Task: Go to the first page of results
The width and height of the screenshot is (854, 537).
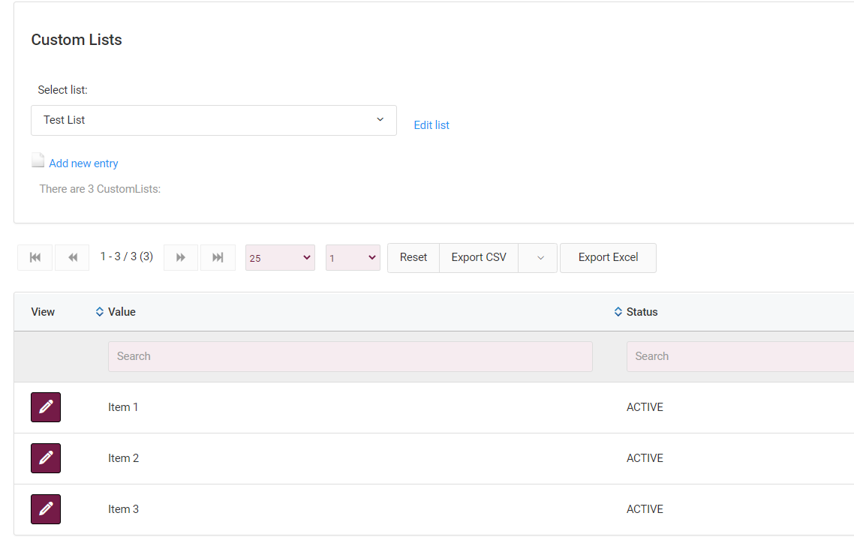Action: click(35, 257)
